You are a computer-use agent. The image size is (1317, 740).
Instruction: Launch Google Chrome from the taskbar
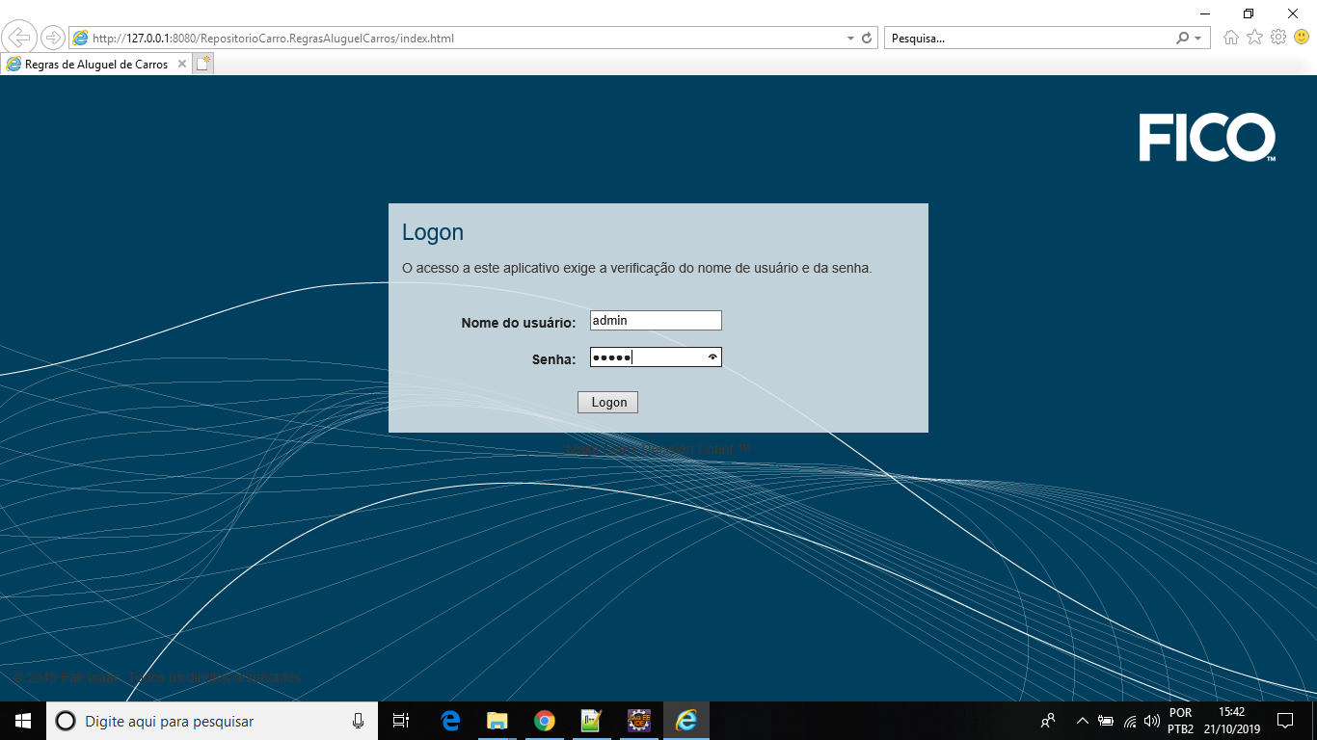point(544,720)
